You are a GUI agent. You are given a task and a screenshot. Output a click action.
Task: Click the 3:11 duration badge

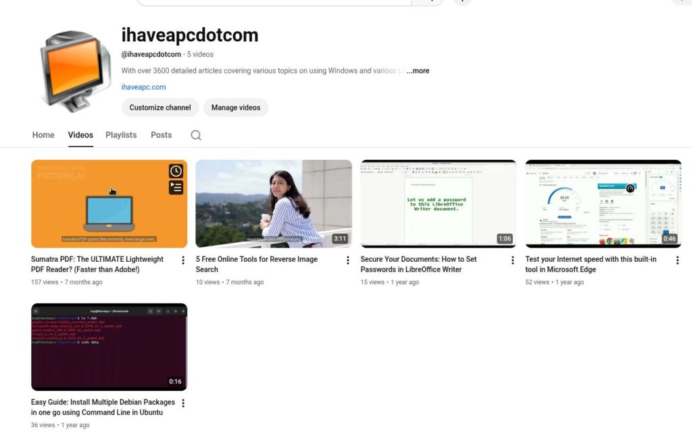click(x=340, y=238)
